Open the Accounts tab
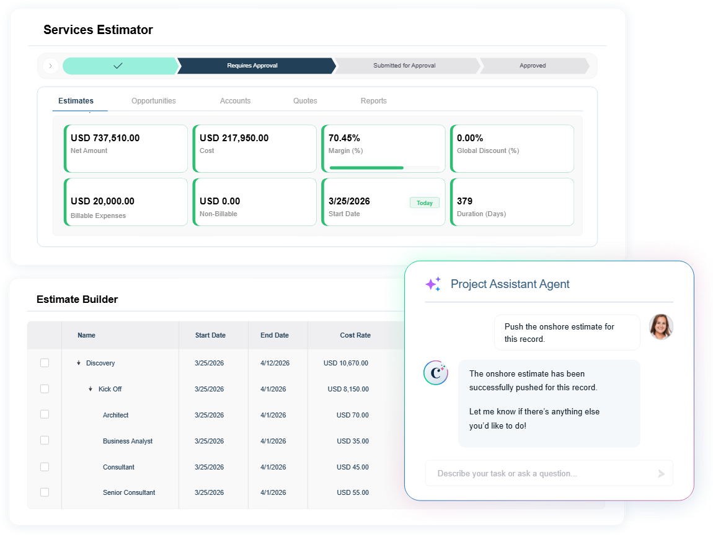Image resolution: width=713 pixels, height=537 pixels. (235, 101)
